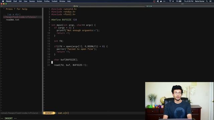Click the presenter webcam video overlay
Image resolution: width=214 pixels, height=120 pixels.
point(179,101)
